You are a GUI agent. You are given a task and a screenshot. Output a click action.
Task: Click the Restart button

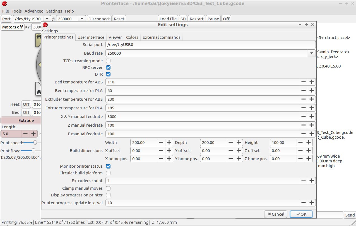197,19
